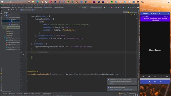Run the app with the green play button

pos(104,7)
